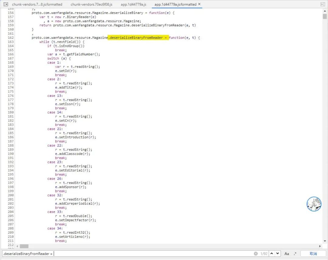Jump to next search match
Screen dimensions: 328x260
pos(278,254)
